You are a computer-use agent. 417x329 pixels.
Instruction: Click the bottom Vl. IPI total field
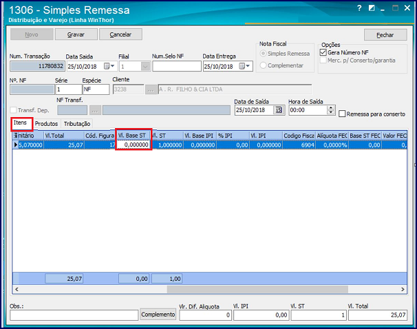(x=261, y=315)
